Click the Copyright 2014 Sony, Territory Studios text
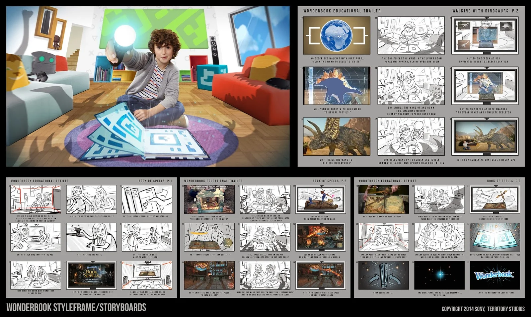531x317 pixels. click(x=483, y=309)
